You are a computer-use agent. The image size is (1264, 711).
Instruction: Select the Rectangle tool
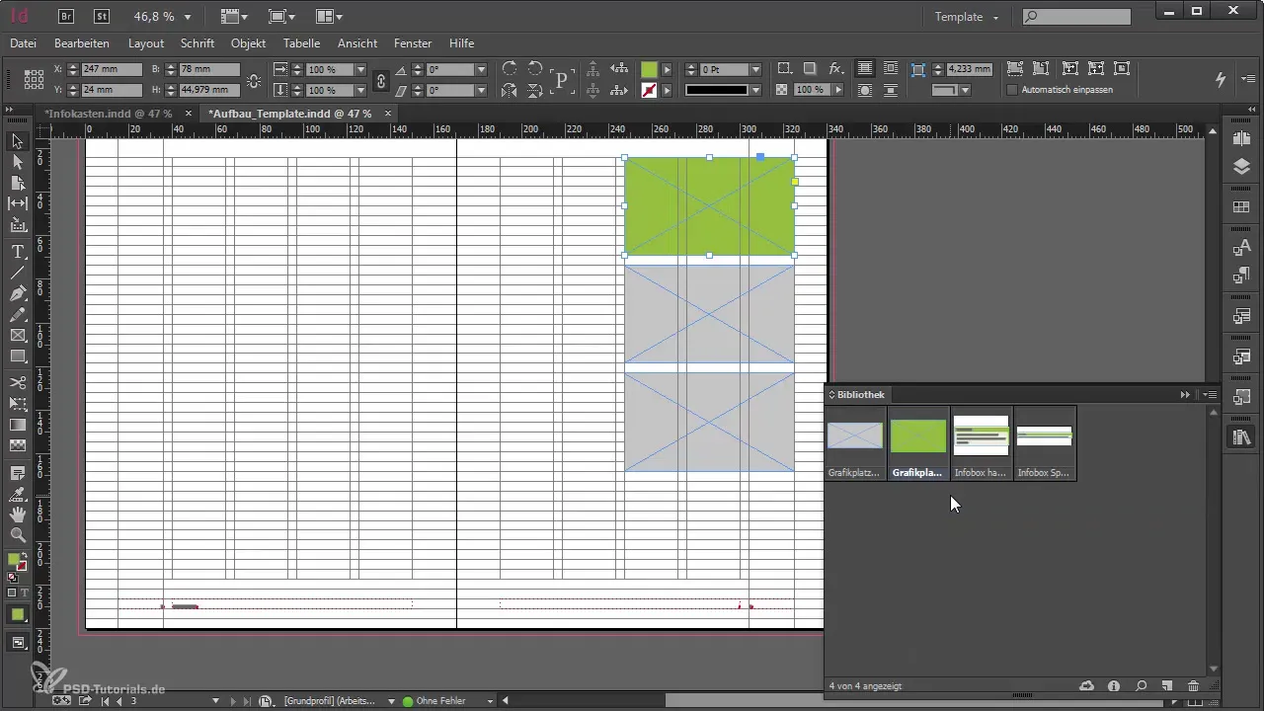point(18,356)
